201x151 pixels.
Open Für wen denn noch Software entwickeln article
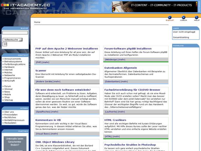click(63, 90)
